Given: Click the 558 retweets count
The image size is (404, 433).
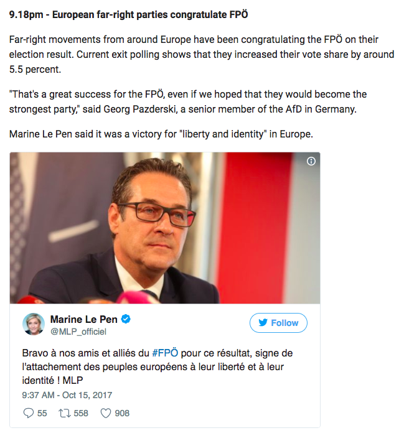Looking at the screenshot, I should point(81,413).
